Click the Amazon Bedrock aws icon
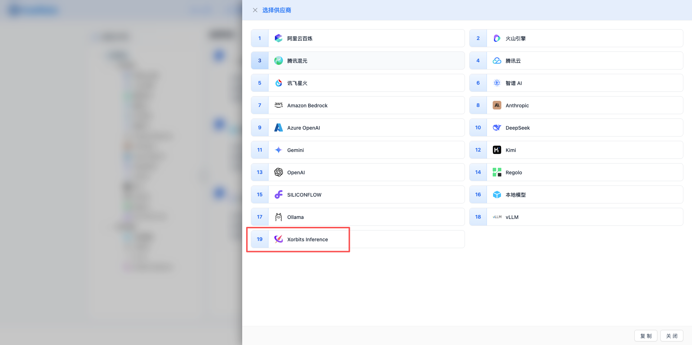The image size is (692, 345). 278,105
